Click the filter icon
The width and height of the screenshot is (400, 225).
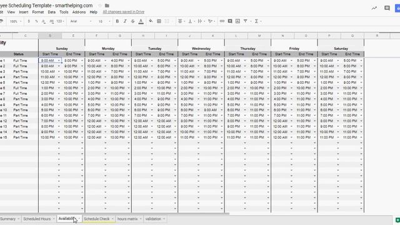[x=246, y=21]
